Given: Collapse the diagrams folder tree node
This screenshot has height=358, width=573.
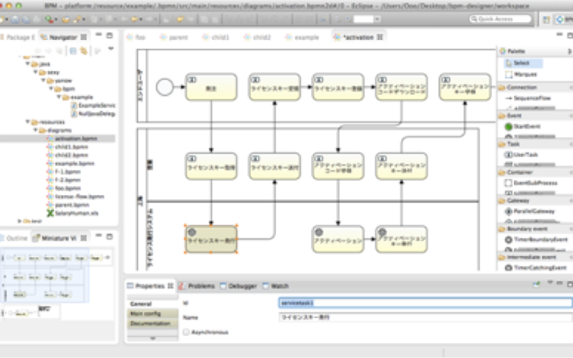Looking at the screenshot, I should coord(34,130).
